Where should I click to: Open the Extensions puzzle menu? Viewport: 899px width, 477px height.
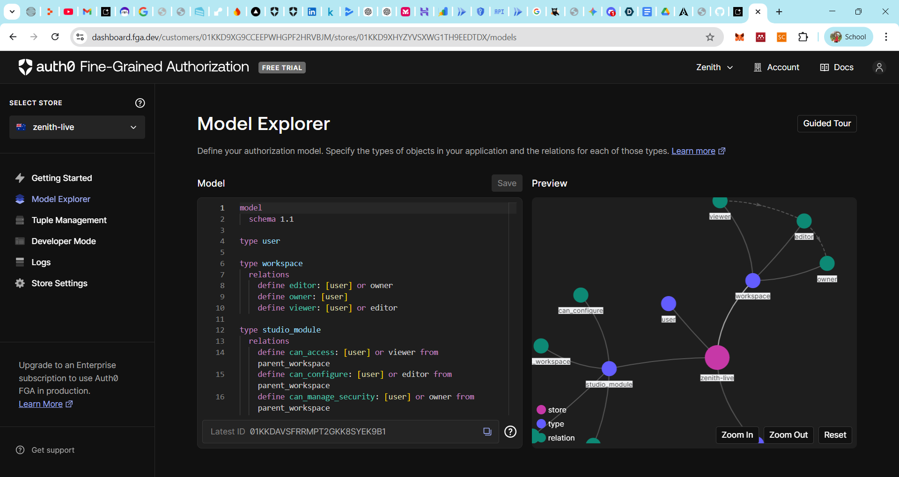point(803,37)
